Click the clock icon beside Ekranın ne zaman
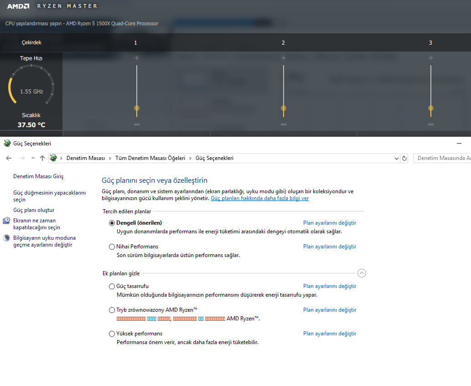The height and width of the screenshot is (386, 471). coord(6,221)
